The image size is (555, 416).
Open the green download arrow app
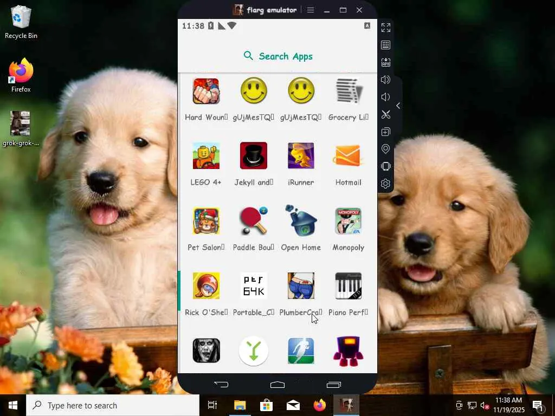coord(254,350)
